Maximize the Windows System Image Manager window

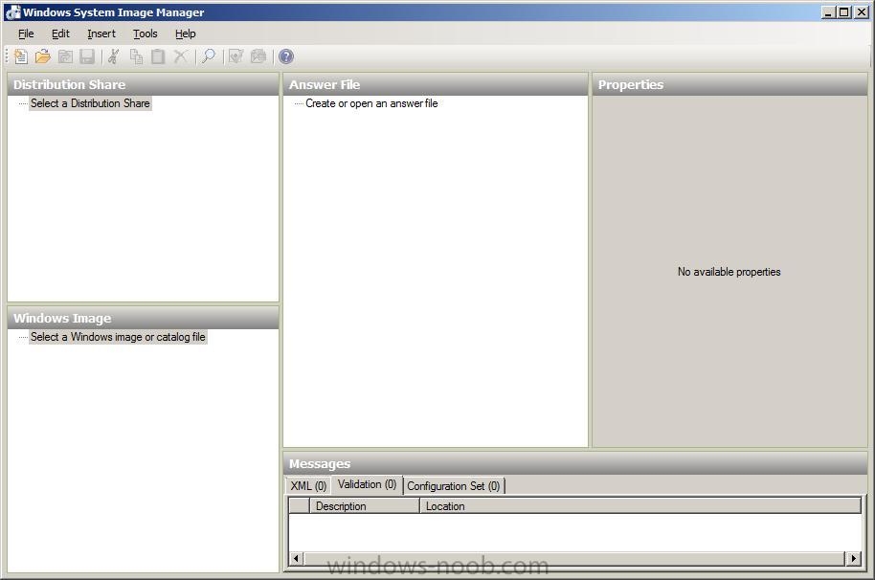pyautogui.click(x=843, y=12)
